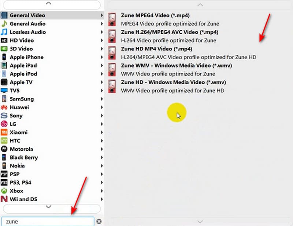Image resolution: width=293 pixels, height=226 pixels.
Task: Clear the zune search text
Action: [x=99, y=222]
